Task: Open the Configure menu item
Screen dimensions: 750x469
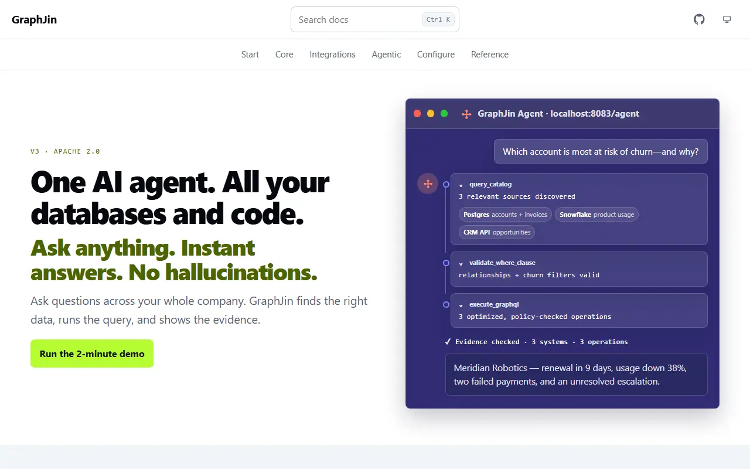Action: [x=436, y=55]
